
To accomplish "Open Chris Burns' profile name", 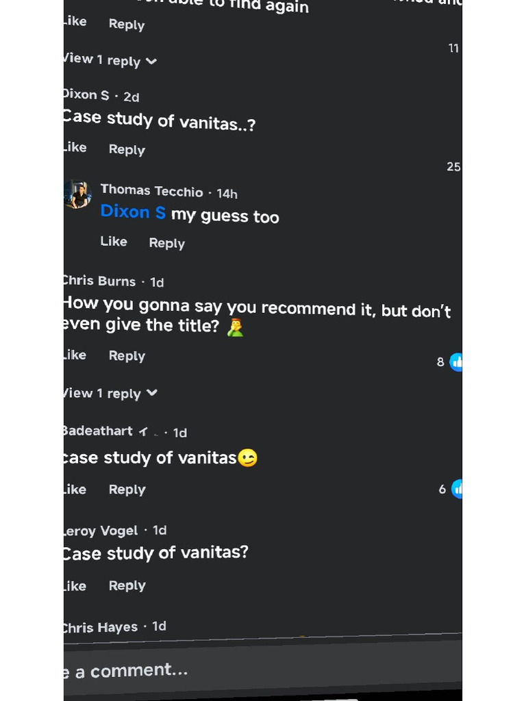I will click(x=100, y=281).
